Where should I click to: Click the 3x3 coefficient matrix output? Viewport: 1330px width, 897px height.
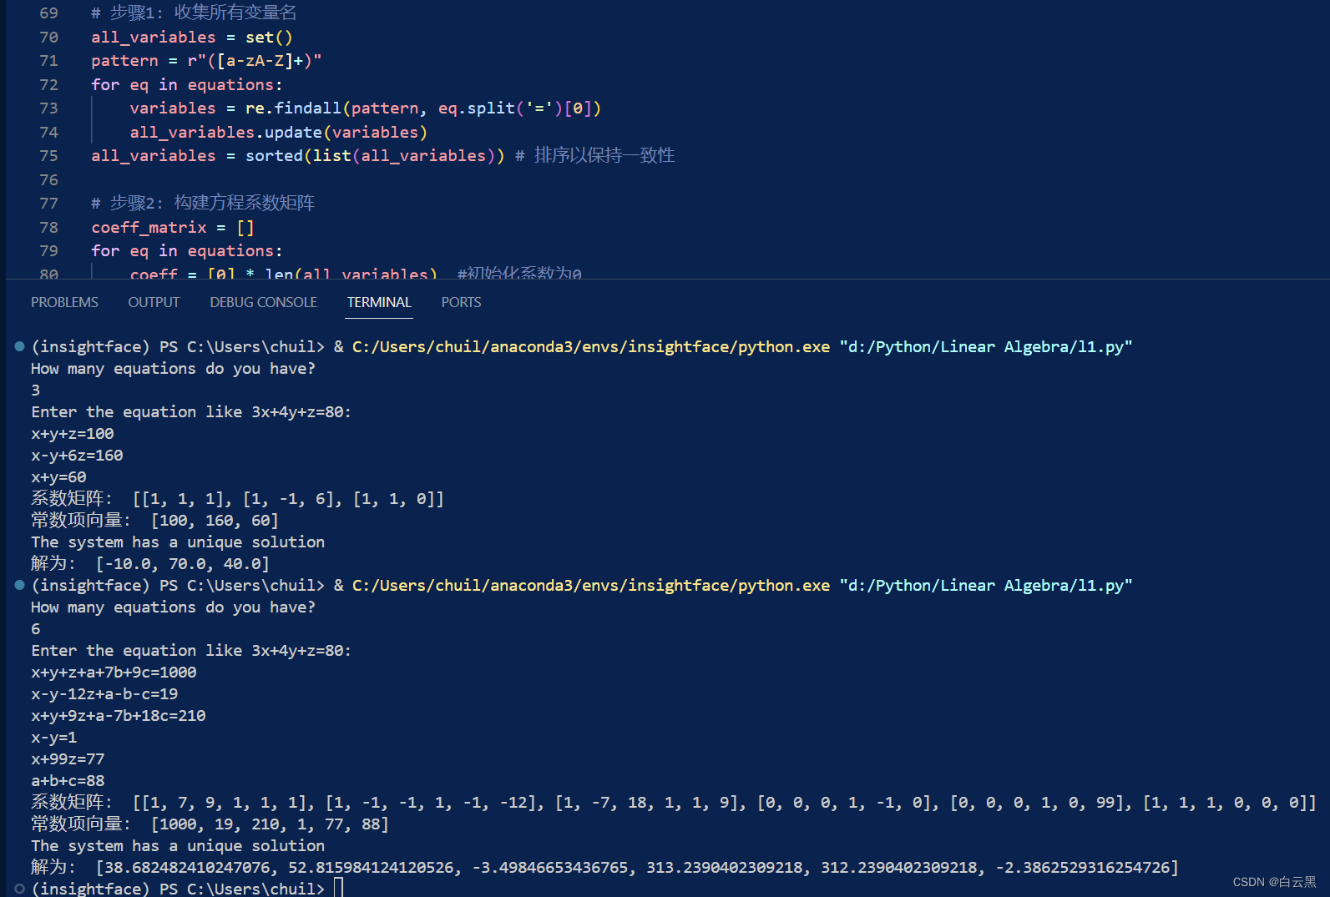[288, 498]
